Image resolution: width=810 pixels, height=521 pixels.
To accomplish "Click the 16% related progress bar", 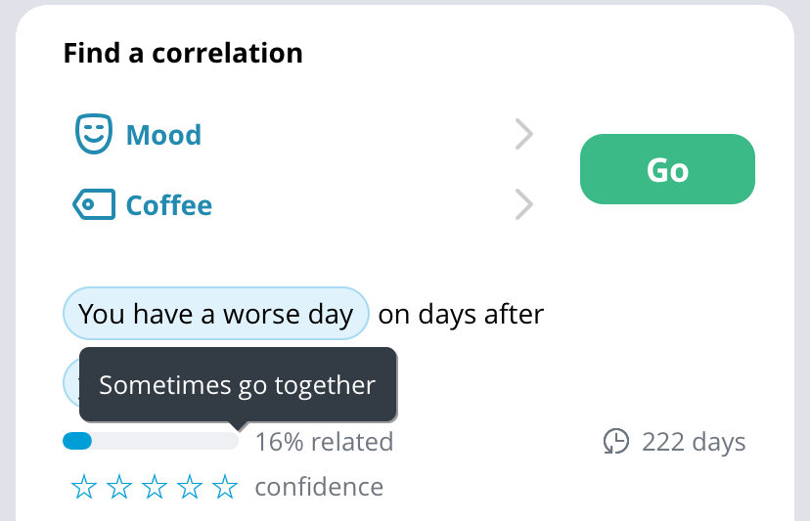I will coord(151,441).
